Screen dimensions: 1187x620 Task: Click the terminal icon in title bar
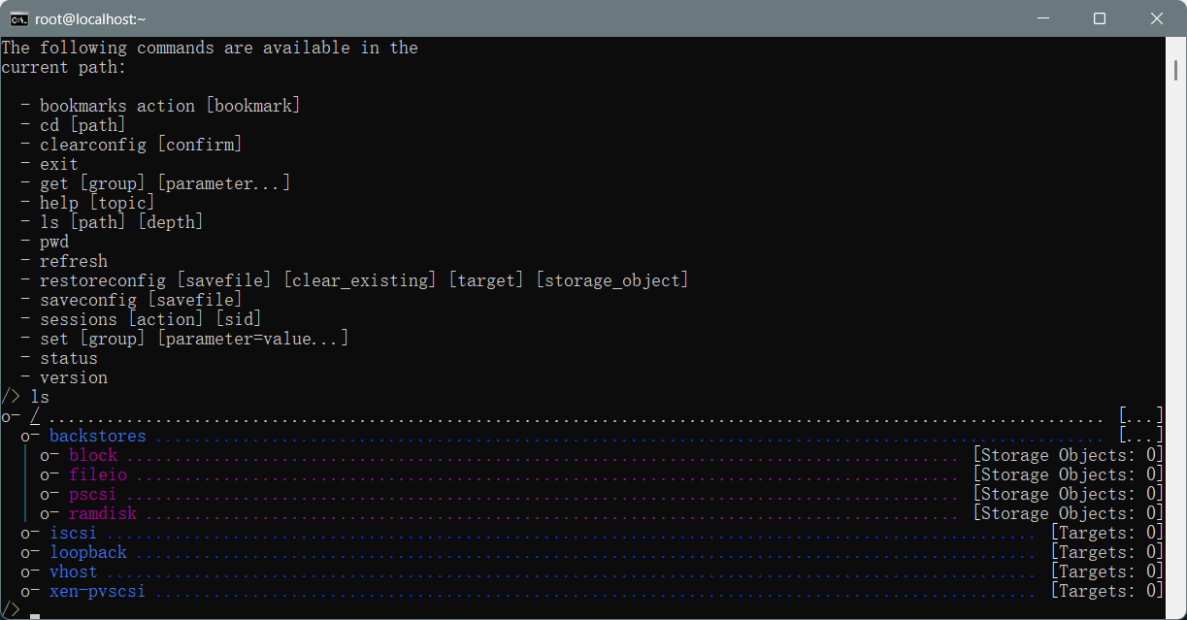tap(18, 18)
